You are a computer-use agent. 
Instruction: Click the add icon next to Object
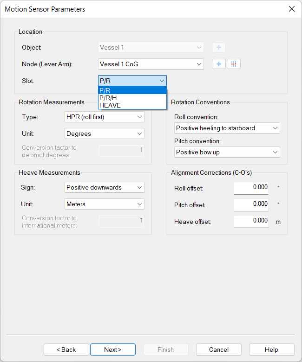pyautogui.click(x=219, y=47)
